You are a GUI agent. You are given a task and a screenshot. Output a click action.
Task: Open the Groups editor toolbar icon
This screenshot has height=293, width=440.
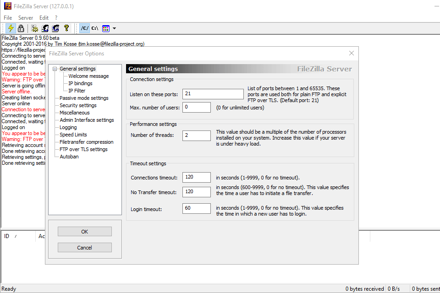click(x=55, y=28)
